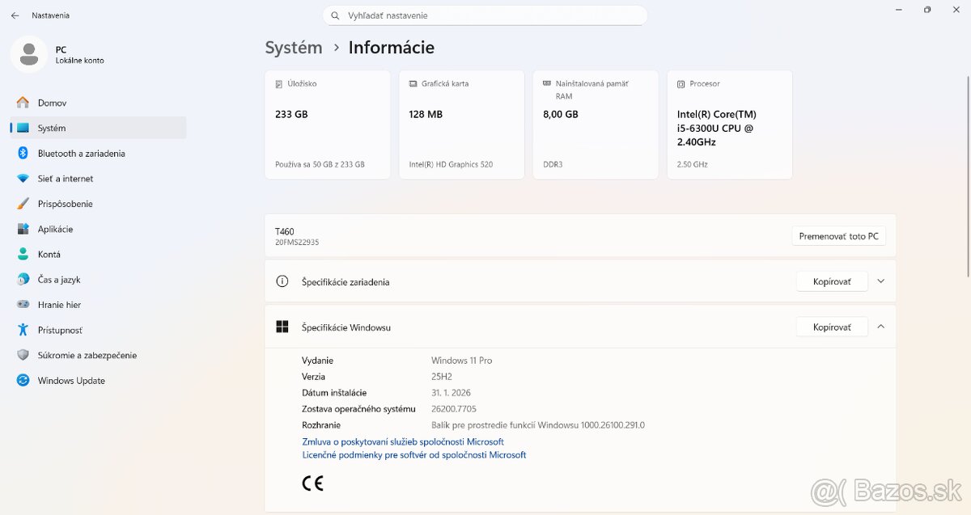Expand the Špecifikácie zariadenia section
Viewport: 971px width, 515px height.
click(881, 281)
